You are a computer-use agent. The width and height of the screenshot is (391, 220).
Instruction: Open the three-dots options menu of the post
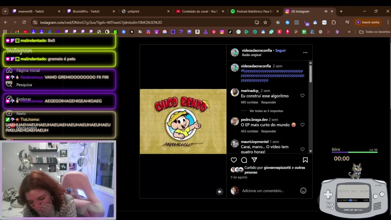coord(305,53)
